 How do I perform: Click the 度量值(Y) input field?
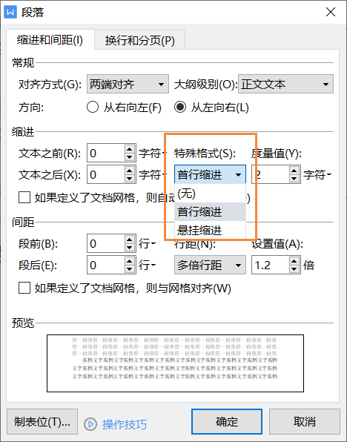coord(271,174)
